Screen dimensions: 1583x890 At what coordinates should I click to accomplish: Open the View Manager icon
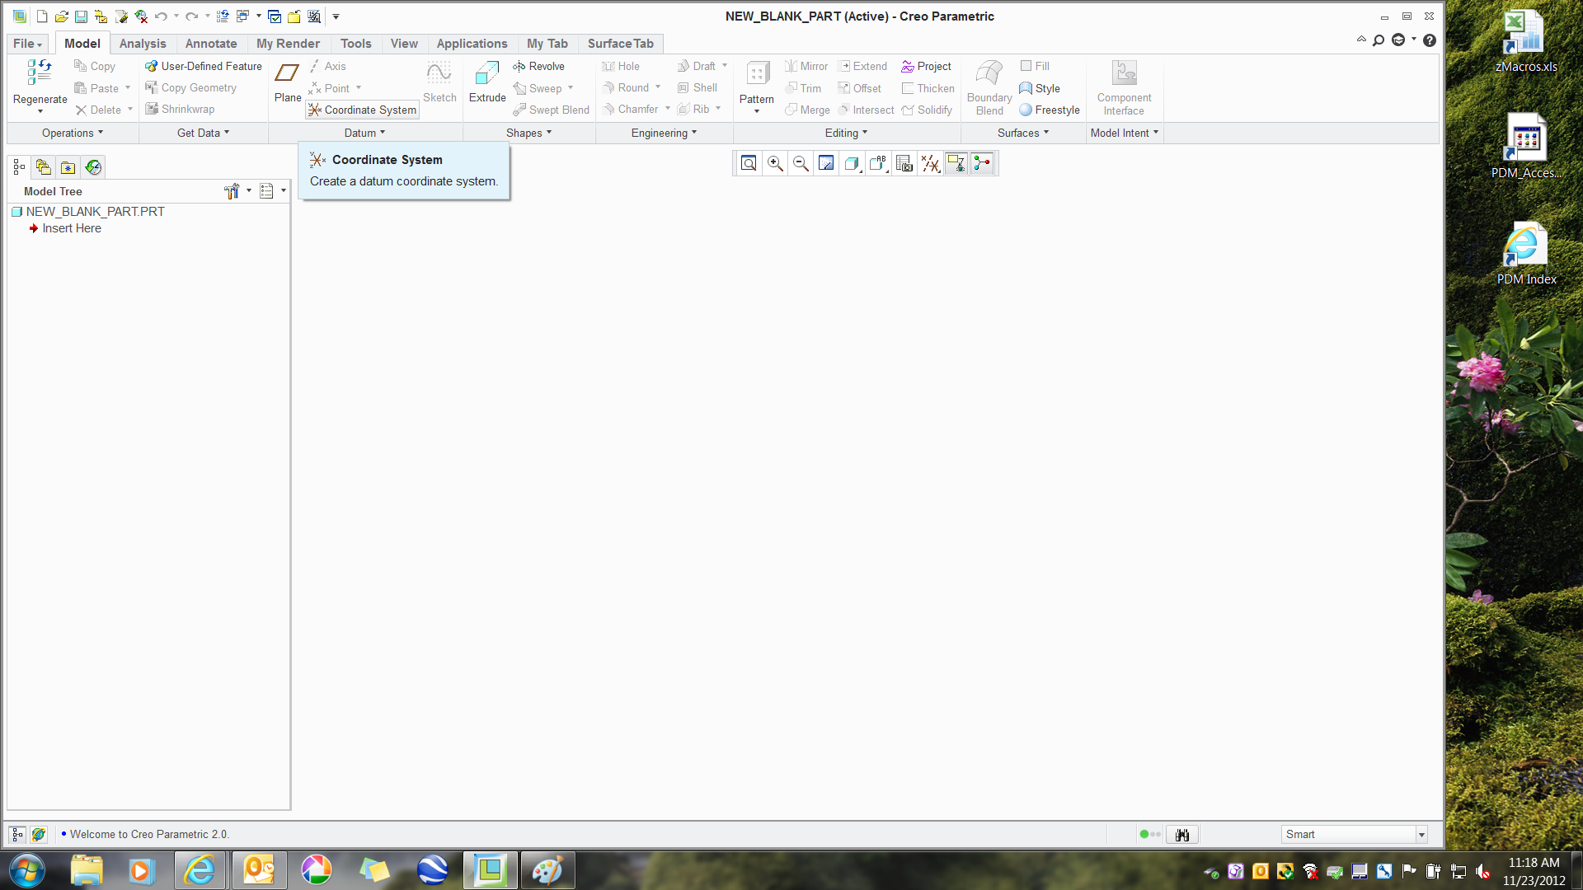coord(904,164)
